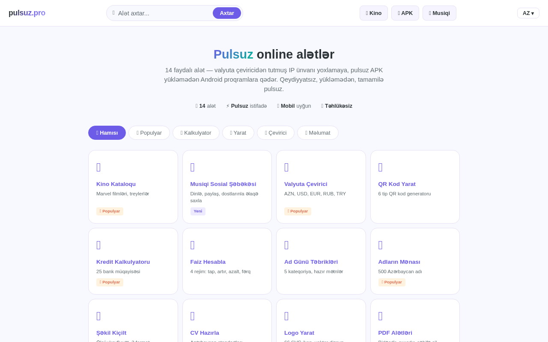Click the Şəkil Kiçilt card icon
Image resolution: width=548 pixels, height=342 pixels.
[x=98, y=316]
